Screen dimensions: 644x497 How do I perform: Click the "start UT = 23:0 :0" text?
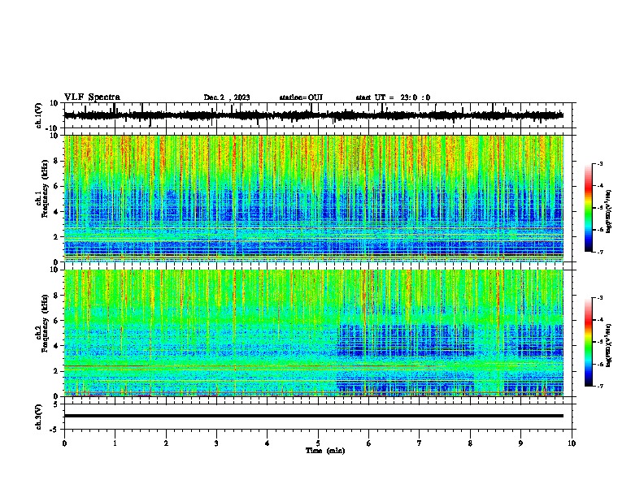[x=393, y=97]
